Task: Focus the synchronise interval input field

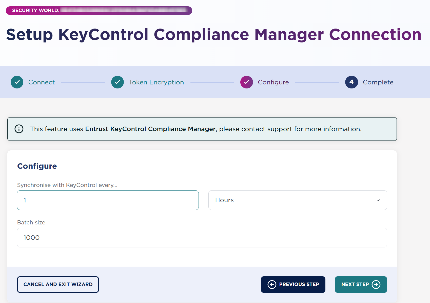Action: [108, 200]
